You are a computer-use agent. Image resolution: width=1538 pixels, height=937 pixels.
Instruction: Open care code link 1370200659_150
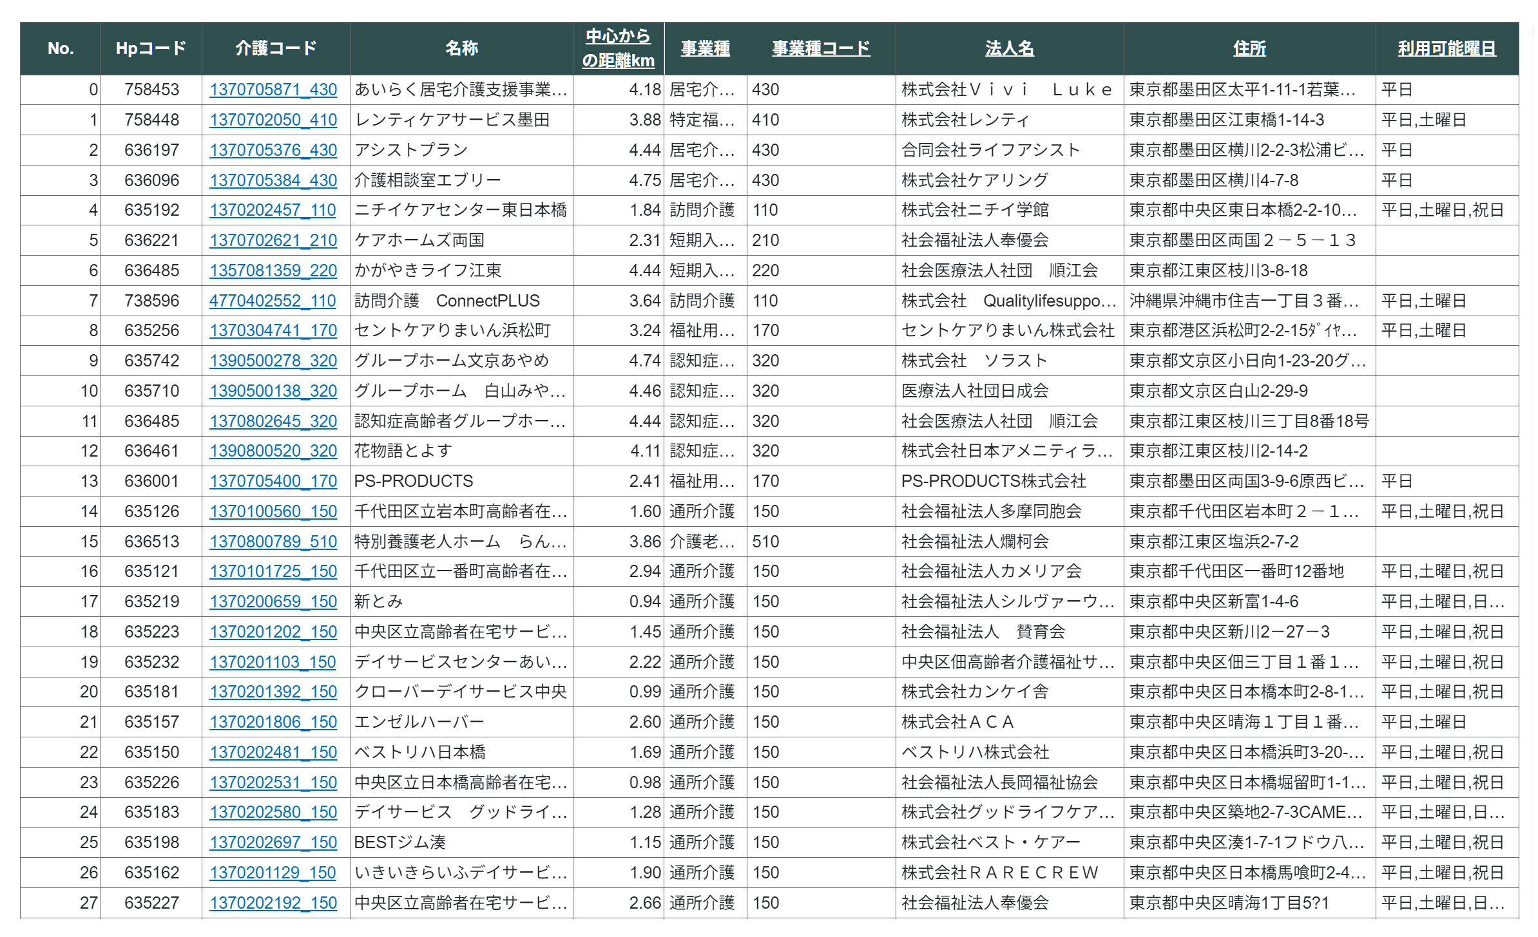(273, 601)
